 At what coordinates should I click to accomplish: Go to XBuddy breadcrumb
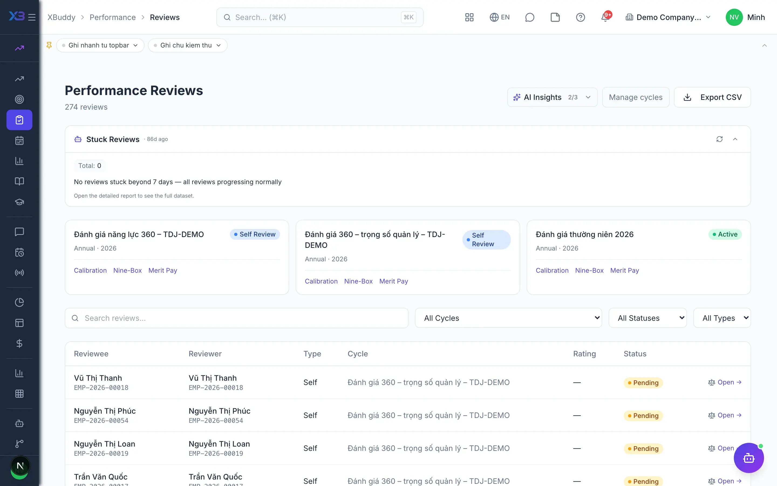point(61,17)
